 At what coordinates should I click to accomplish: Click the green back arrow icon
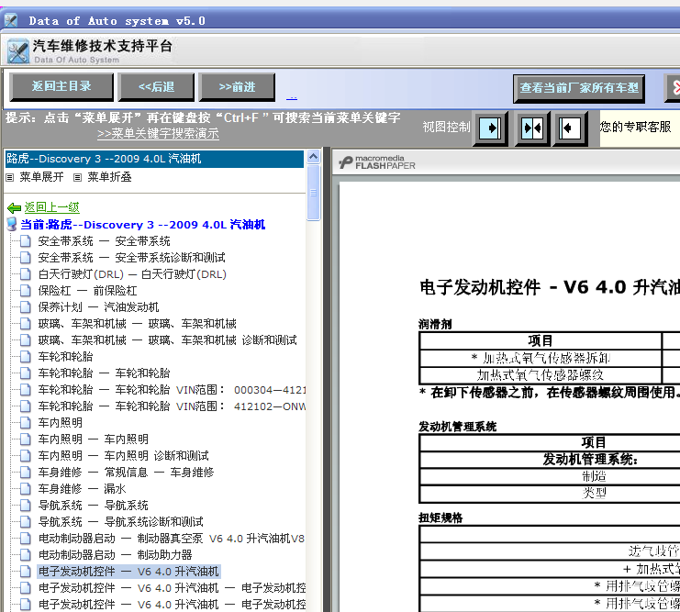pyautogui.click(x=15, y=207)
